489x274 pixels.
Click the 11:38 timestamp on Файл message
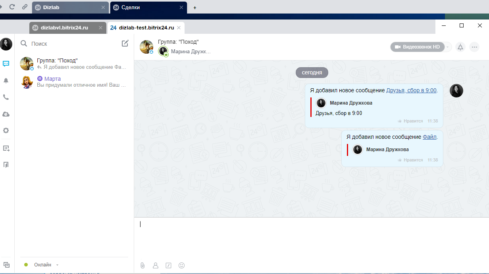[x=433, y=160]
